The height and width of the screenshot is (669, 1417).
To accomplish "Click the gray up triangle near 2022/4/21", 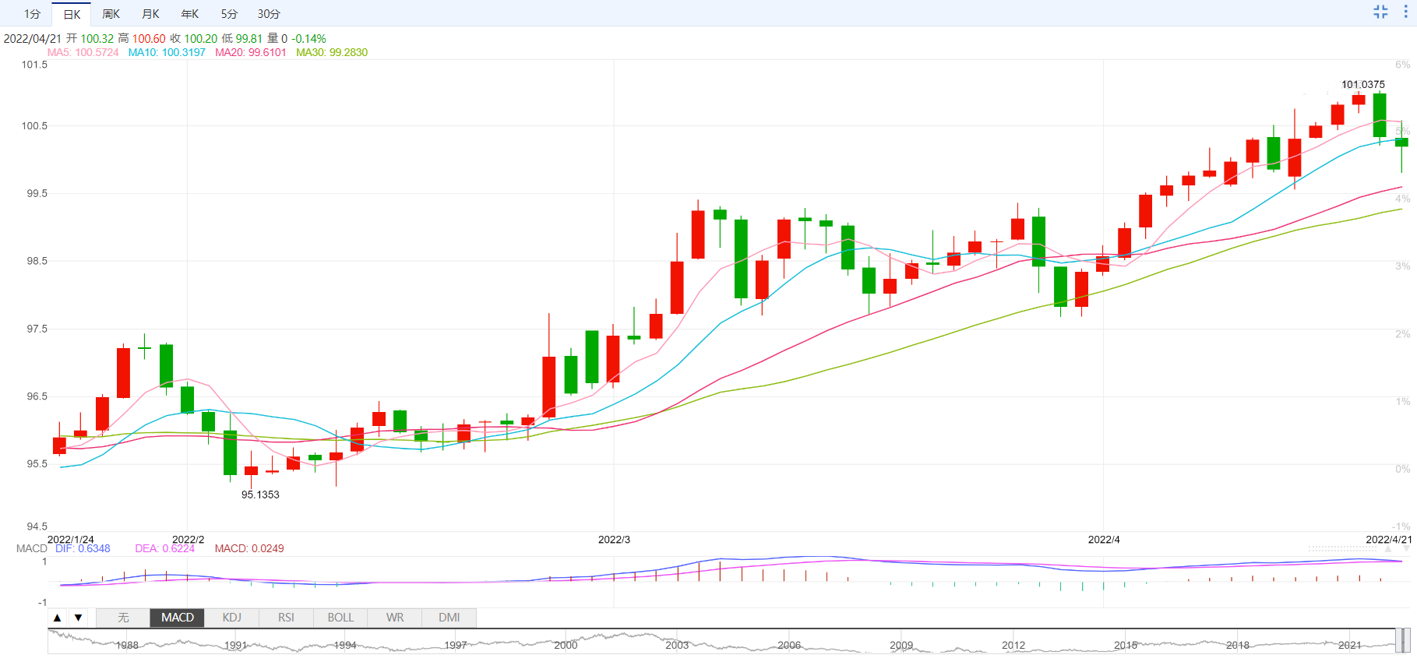I will [1387, 549].
